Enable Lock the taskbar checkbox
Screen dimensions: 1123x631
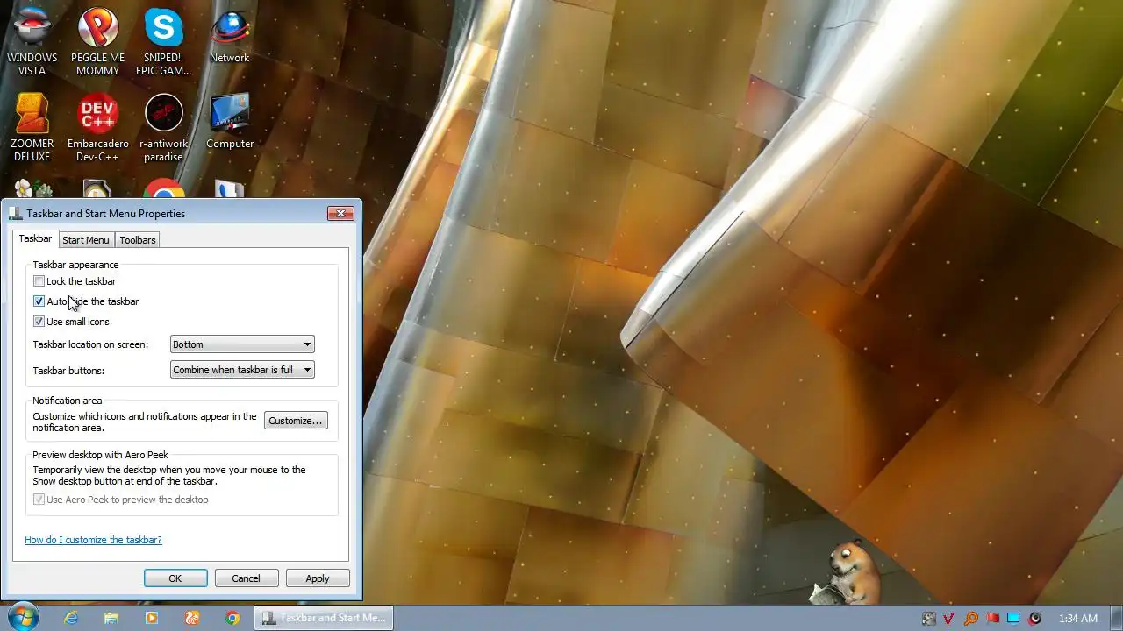[39, 281]
